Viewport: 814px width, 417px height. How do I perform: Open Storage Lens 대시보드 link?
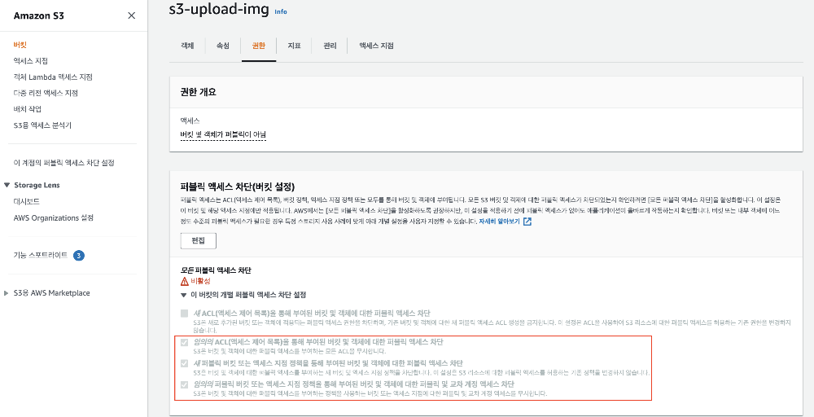pyautogui.click(x=27, y=201)
